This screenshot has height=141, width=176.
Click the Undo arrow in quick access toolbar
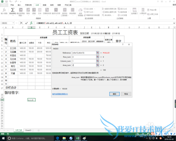coord(11,1)
